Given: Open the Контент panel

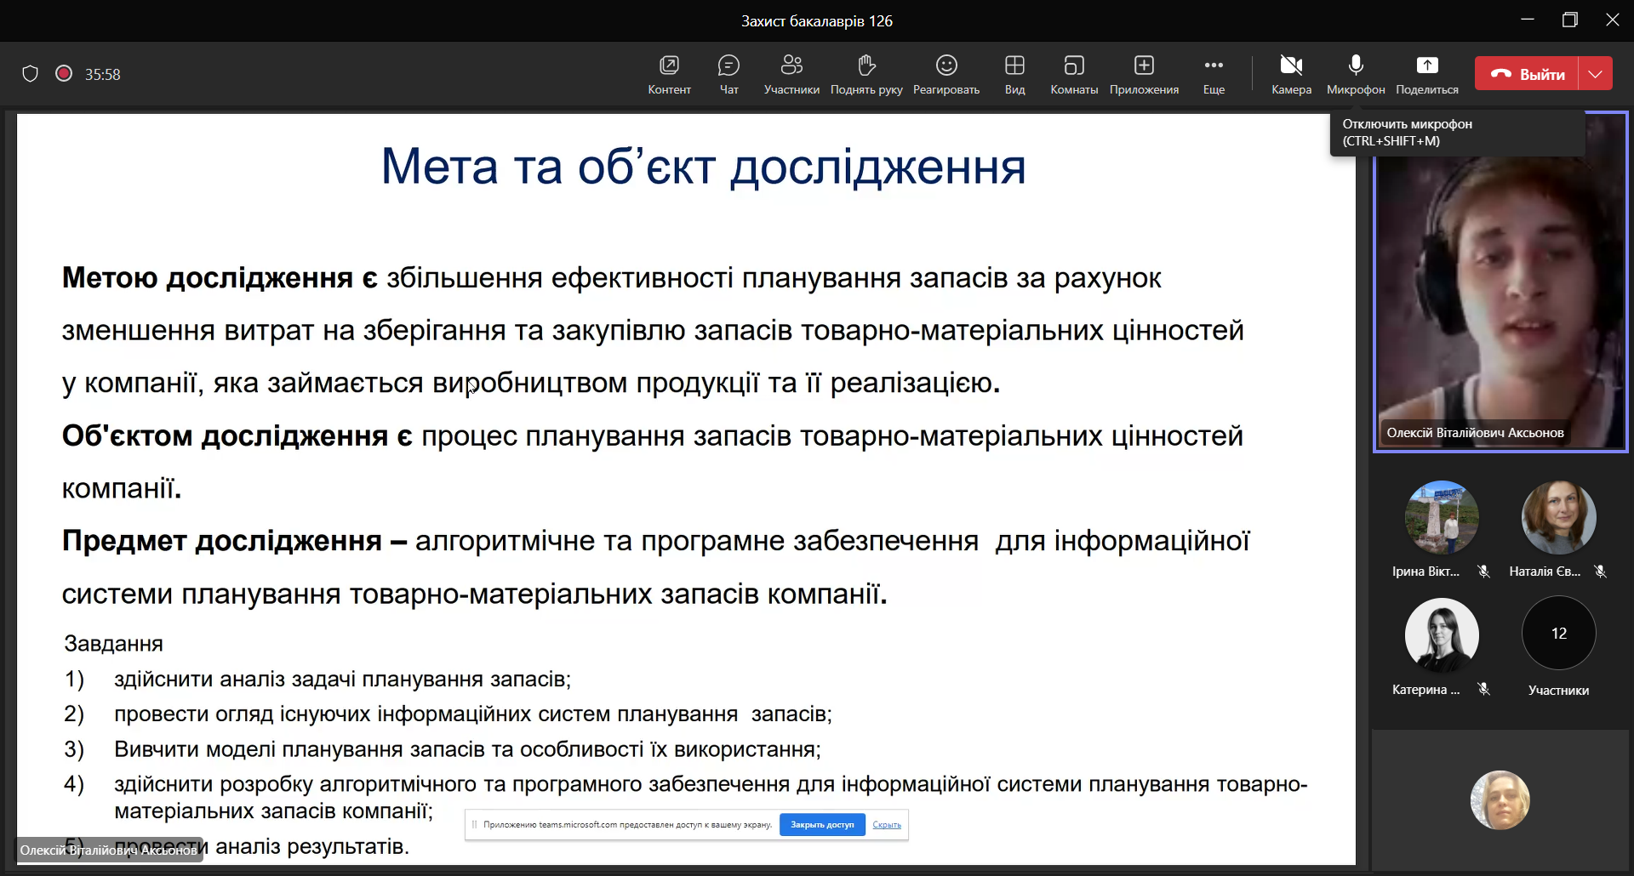Looking at the screenshot, I should coord(669,74).
